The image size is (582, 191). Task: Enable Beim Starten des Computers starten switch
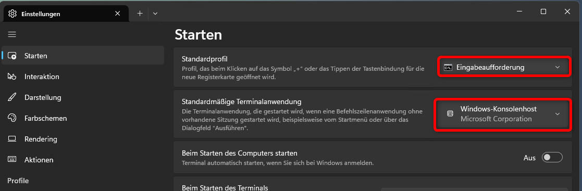[552, 158]
